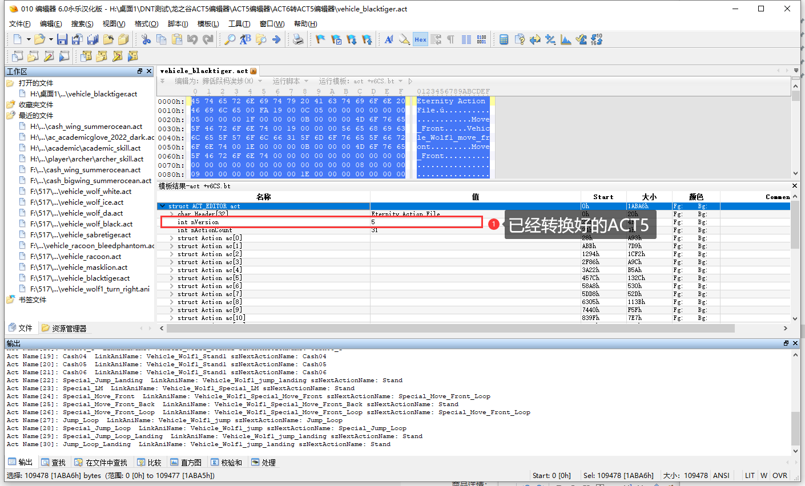Toggle Hex edit mode button
This screenshot has height=486, width=805.
[420, 39]
